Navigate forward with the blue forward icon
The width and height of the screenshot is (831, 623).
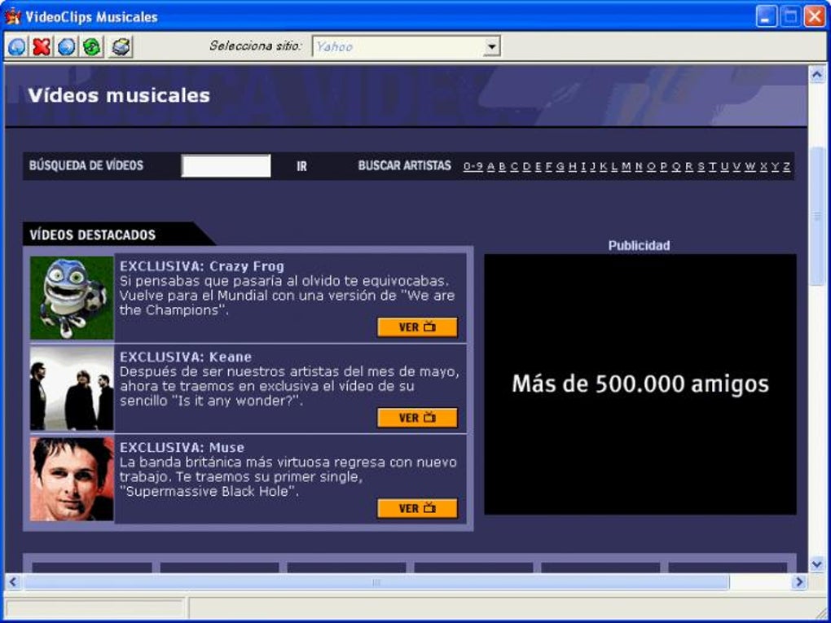(66, 47)
